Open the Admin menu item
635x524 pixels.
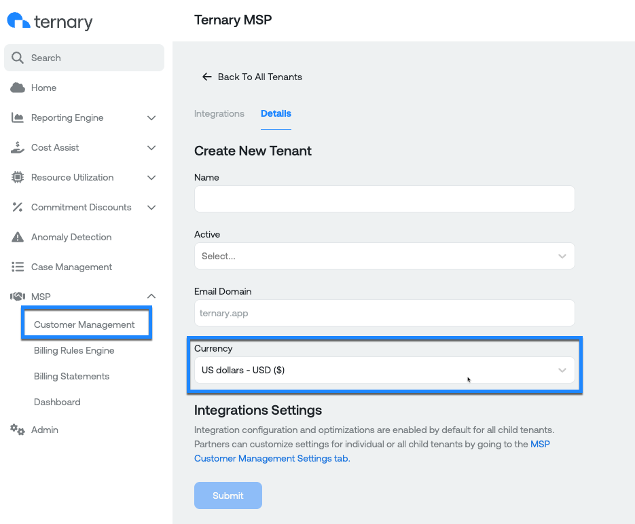(x=45, y=430)
